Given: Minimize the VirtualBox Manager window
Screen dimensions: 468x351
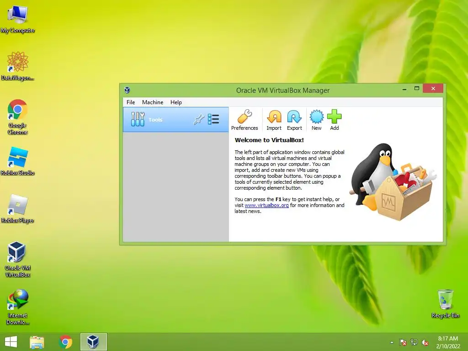Looking at the screenshot, I should 404,89.
